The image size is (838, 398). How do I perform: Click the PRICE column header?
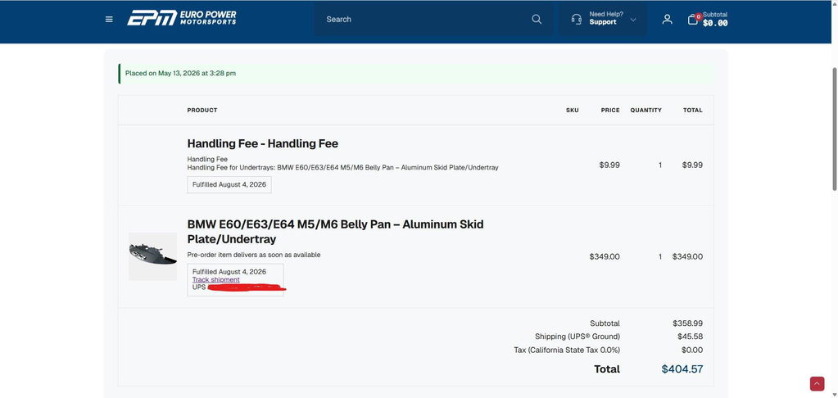click(610, 110)
